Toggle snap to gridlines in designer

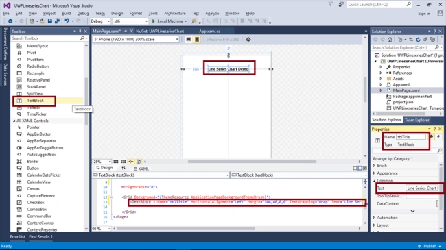(x=123, y=162)
